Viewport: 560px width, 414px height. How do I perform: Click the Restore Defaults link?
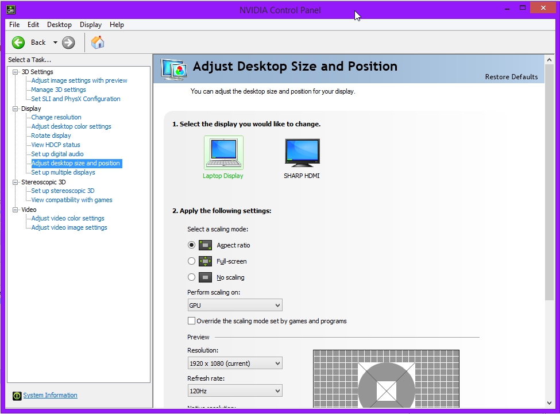[x=511, y=77]
